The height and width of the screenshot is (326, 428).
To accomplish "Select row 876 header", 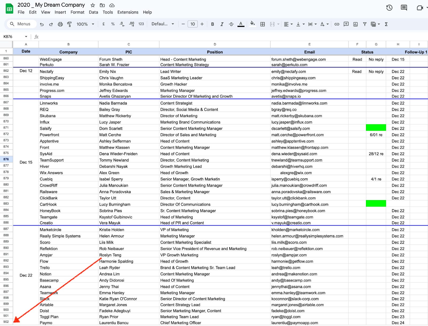I will pos(6,159).
